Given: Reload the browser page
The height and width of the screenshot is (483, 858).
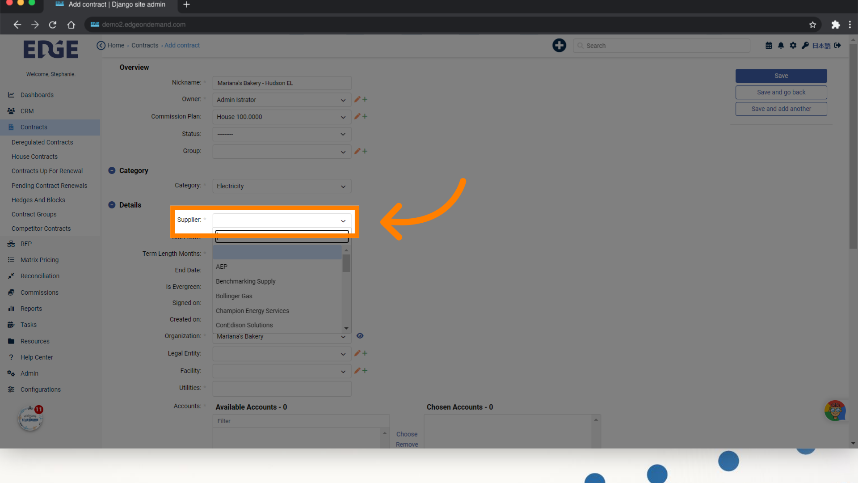Looking at the screenshot, I should click(x=53, y=25).
